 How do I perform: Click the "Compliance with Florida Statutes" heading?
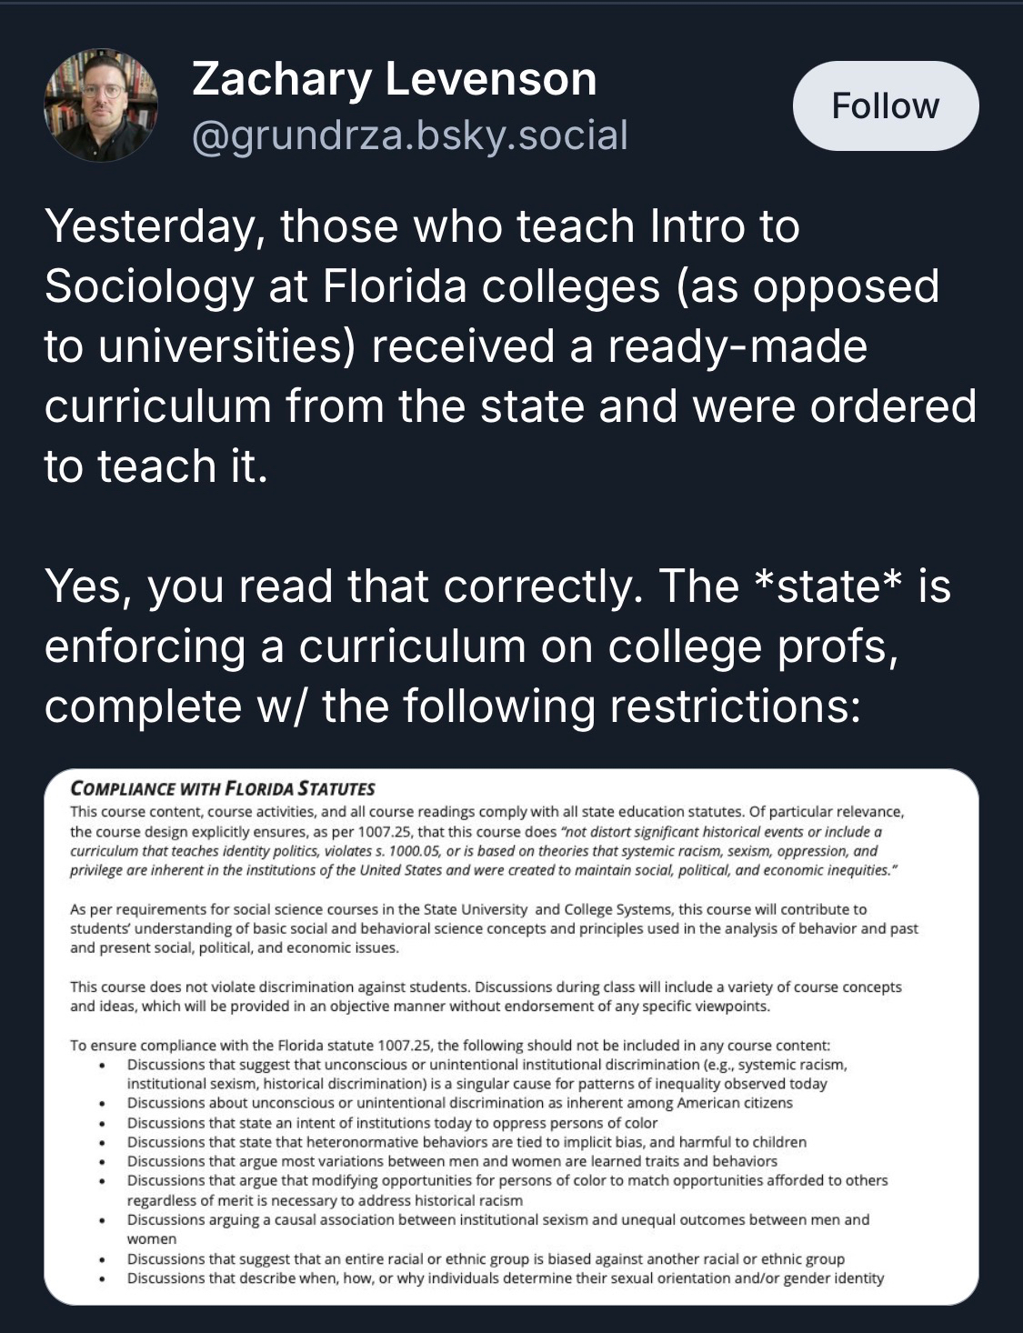(x=223, y=788)
